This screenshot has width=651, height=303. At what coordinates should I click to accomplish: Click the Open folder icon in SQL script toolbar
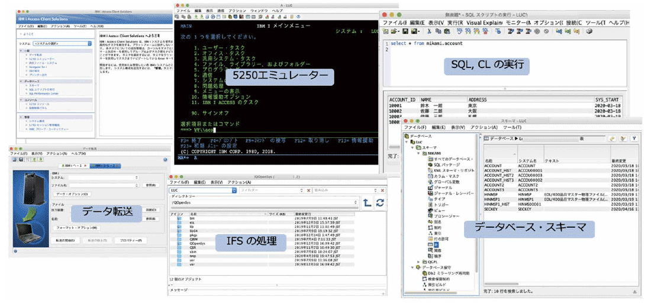point(394,31)
